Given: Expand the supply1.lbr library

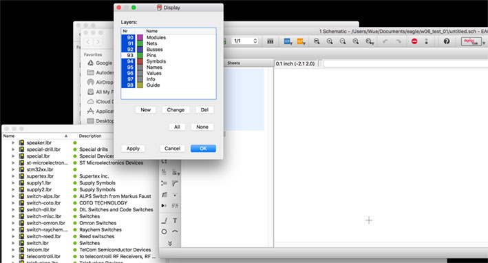Looking at the screenshot, I should [13, 182].
